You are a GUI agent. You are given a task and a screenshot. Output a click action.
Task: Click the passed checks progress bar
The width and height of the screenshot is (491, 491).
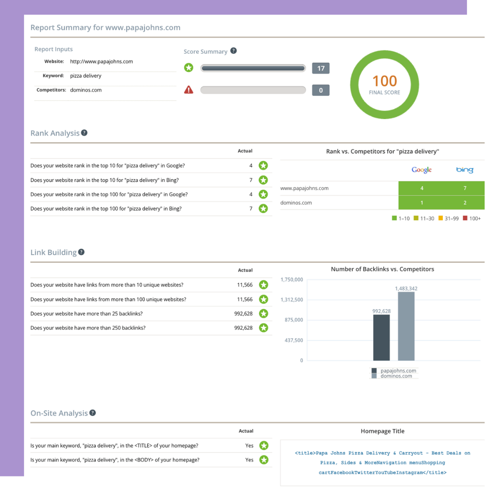pos(253,68)
